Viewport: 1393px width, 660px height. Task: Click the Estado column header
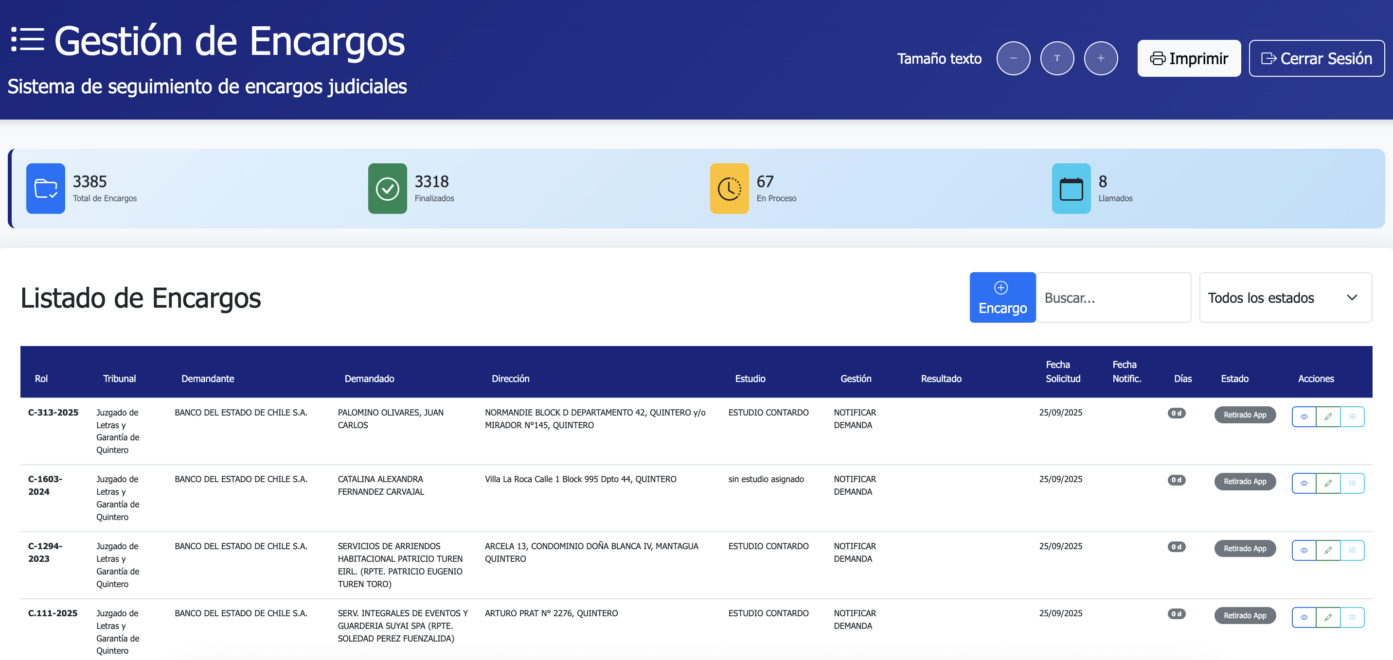[1234, 379]
